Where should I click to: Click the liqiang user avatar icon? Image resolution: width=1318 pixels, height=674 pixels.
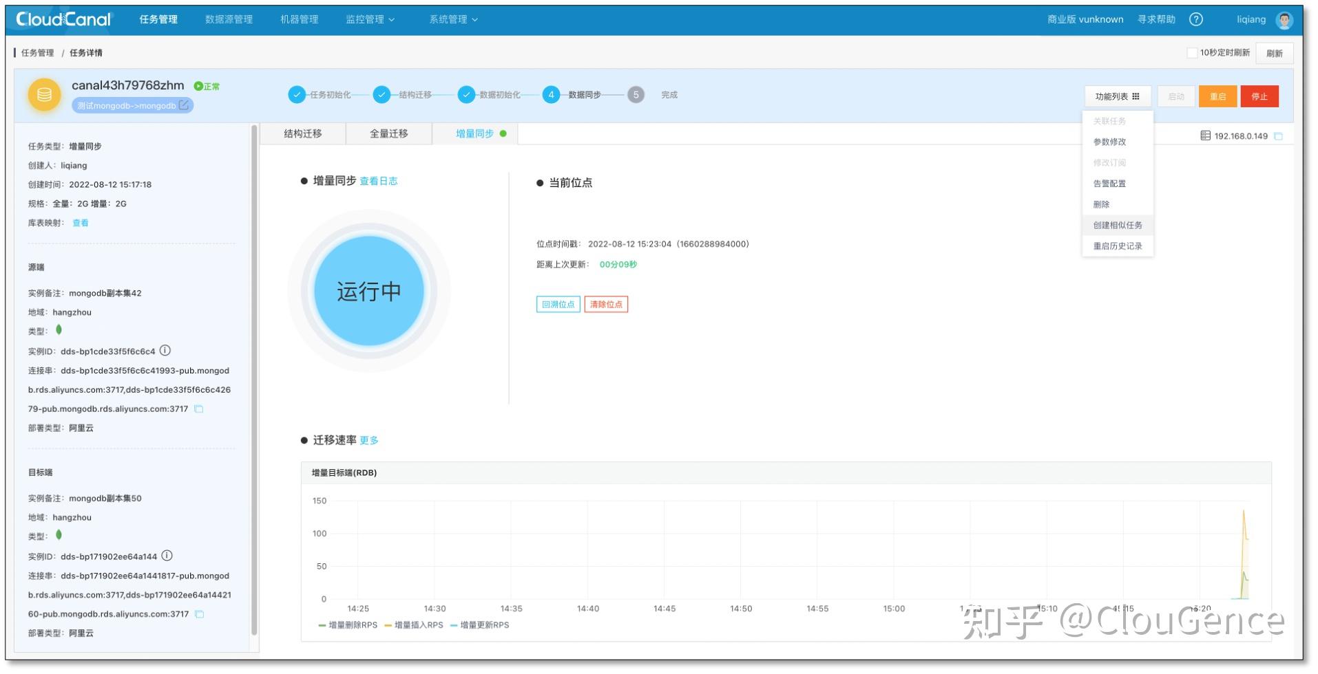coord(1285,19)
